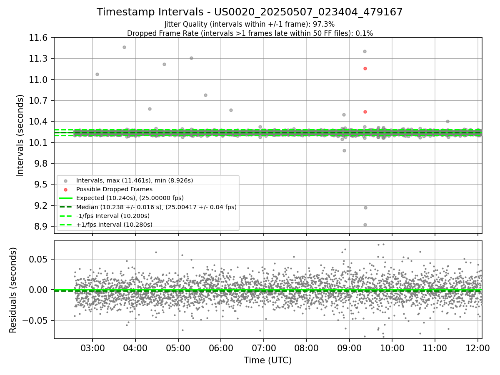Click the 05:00 x-axis tick label
The image size is (500, 375).
pyautogui.click(x=178, y=347)
